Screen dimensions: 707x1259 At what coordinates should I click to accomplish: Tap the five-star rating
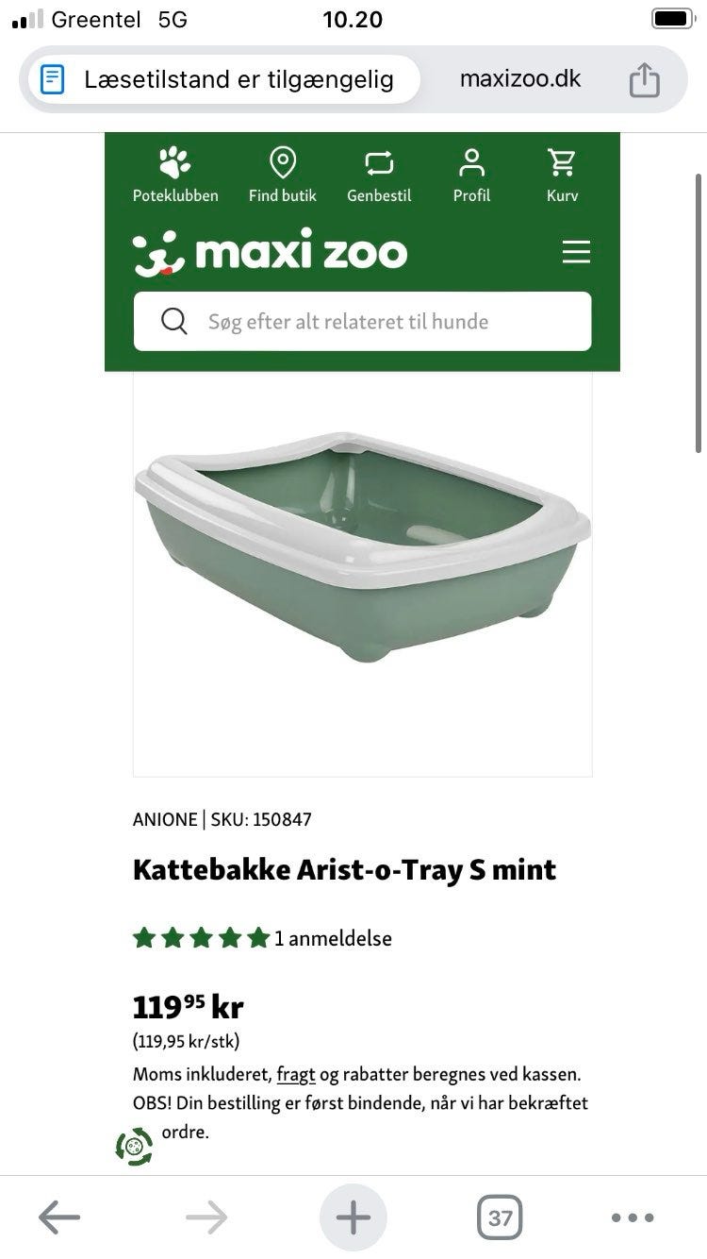[x=201, y=938]
